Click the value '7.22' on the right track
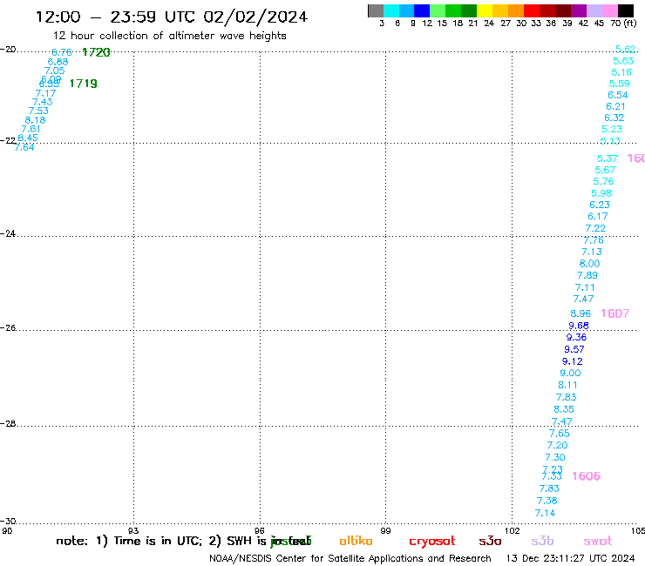 (595, 228)
